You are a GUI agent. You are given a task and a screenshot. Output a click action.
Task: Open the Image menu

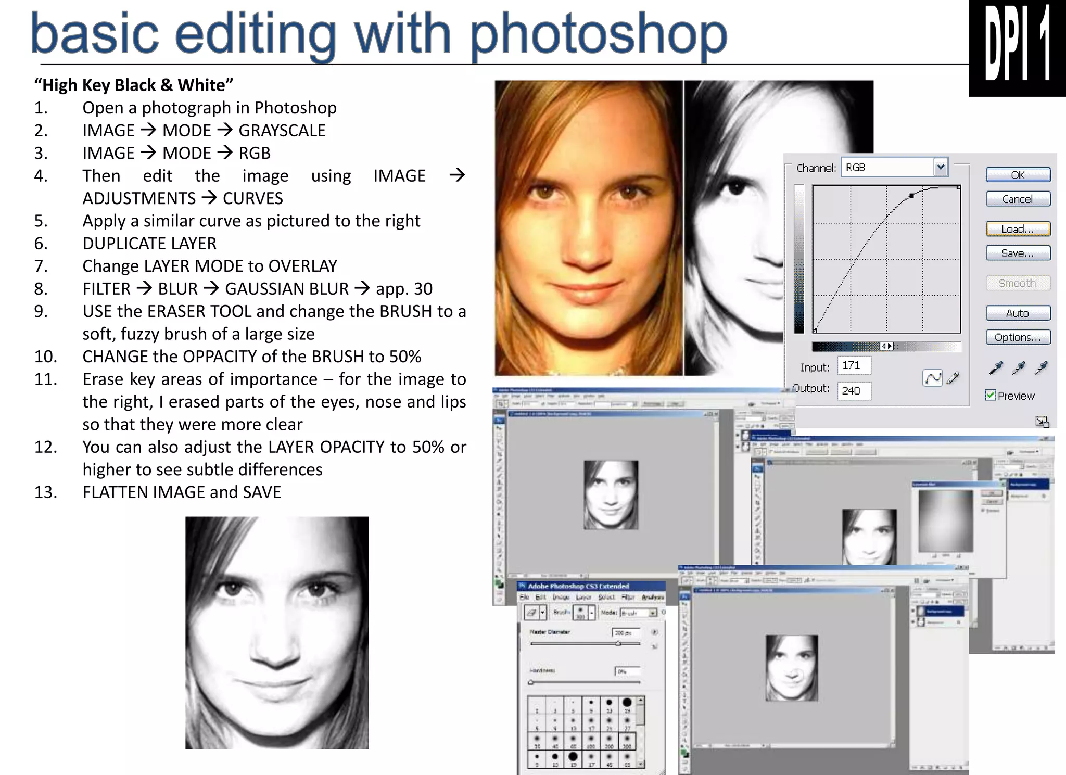[561, 598]
